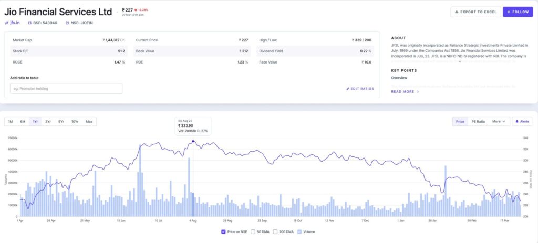Select the 5Yr time range

[61, 122]
